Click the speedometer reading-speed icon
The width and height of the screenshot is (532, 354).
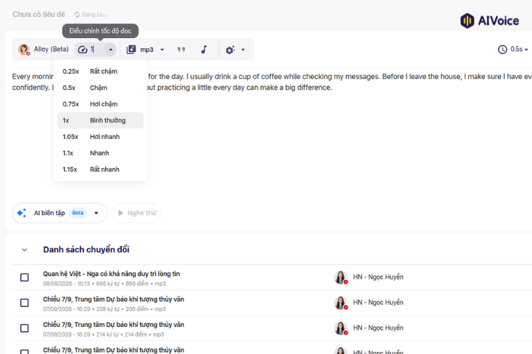(82, 50)
